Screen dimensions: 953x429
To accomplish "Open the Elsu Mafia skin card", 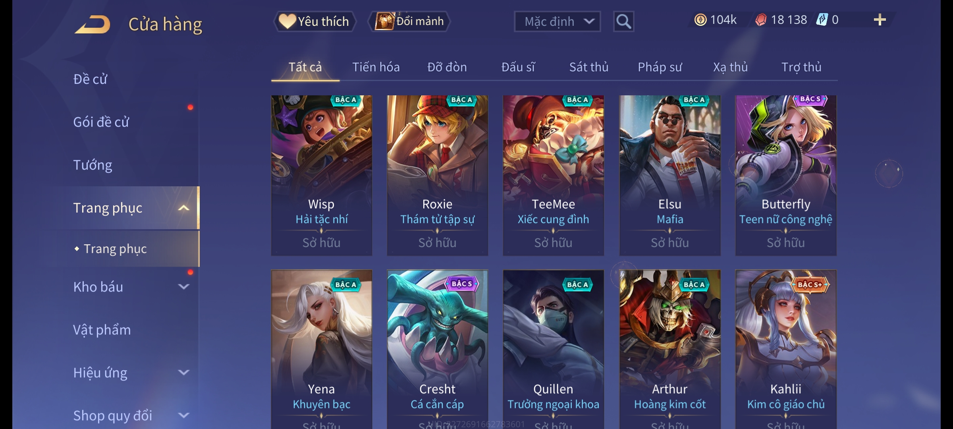I will click(x=670, y=175).
